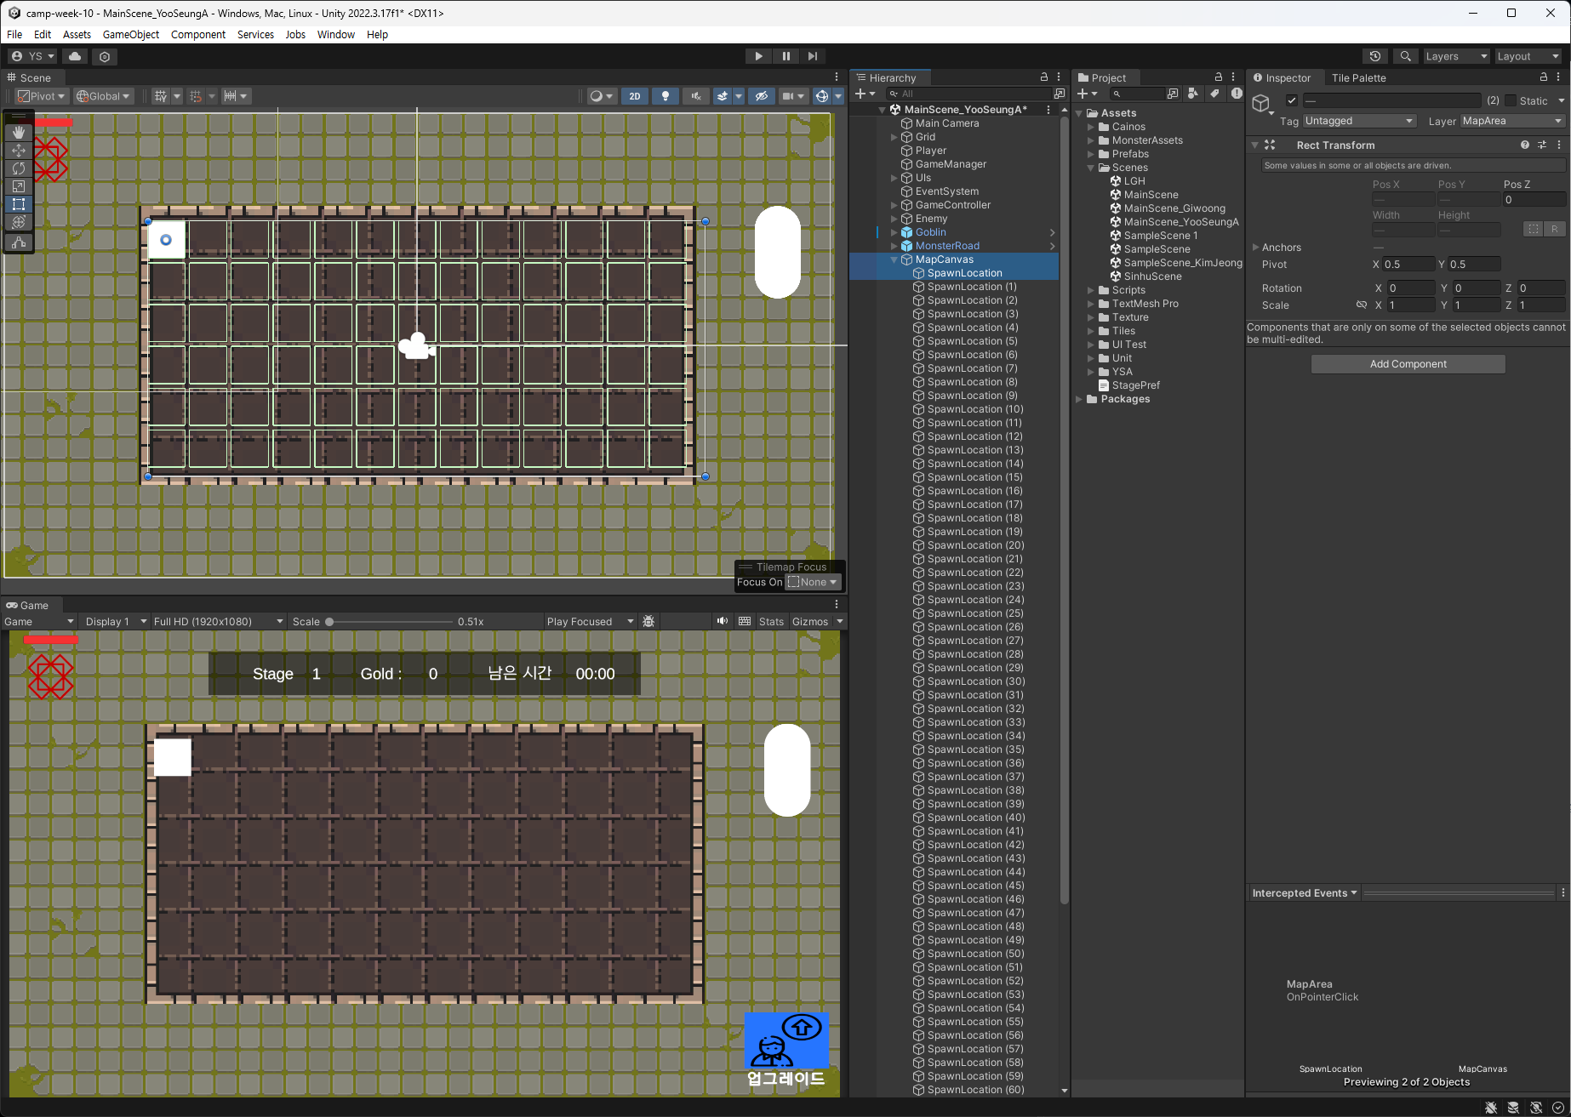Select the Scale tool in Scene toolbar
This screenshot has height=1117, width=1571.
[x=19, y=186]
